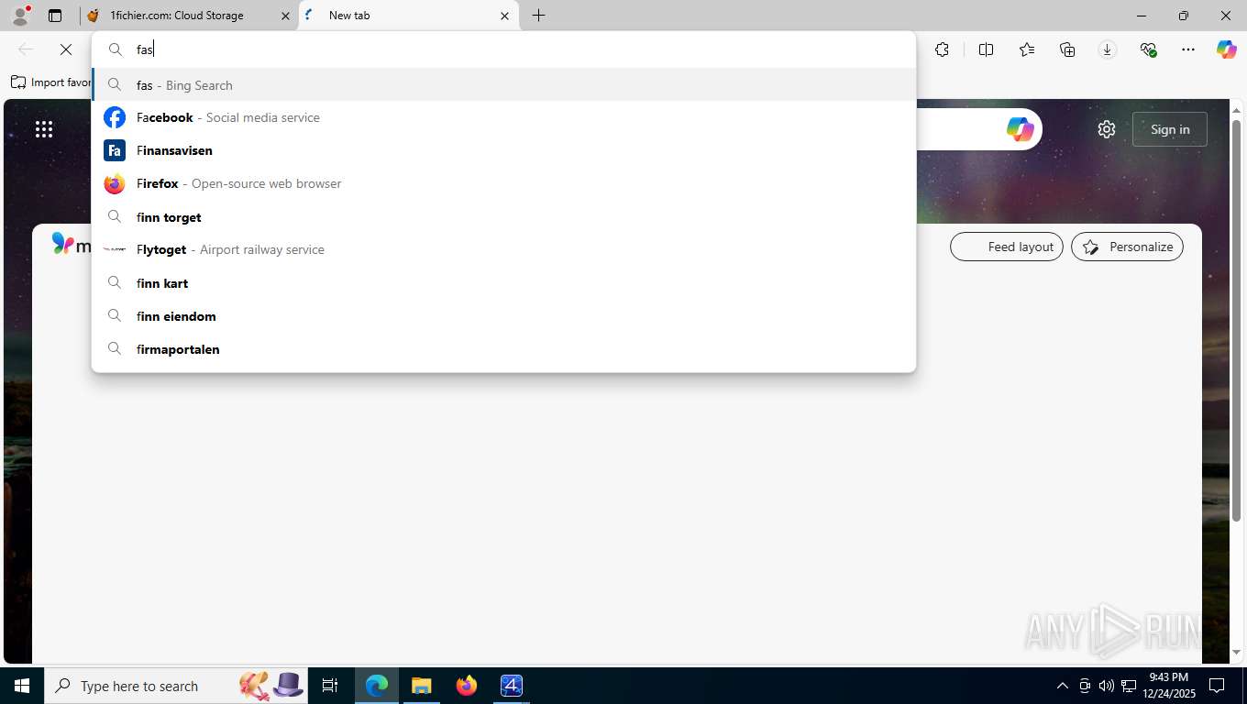Open the network icon in system tray
The image size is (1247, 704).
(x=1129, y=686)
